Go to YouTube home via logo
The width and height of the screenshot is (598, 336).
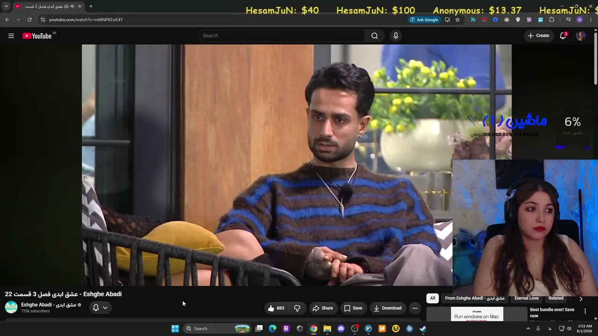37,36
